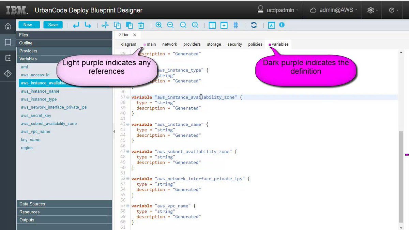409x230 pixels.
Task: Select the aws_access_id variable
Action: coord(35,75)
